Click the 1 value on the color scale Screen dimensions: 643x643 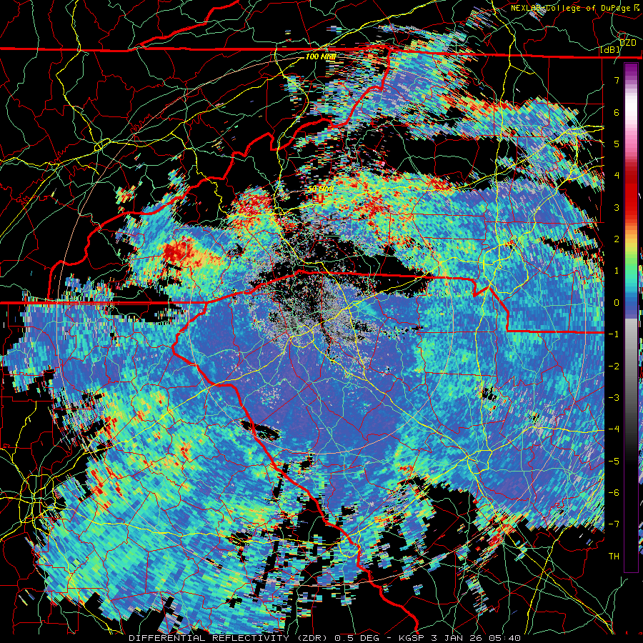coord(617,271)
